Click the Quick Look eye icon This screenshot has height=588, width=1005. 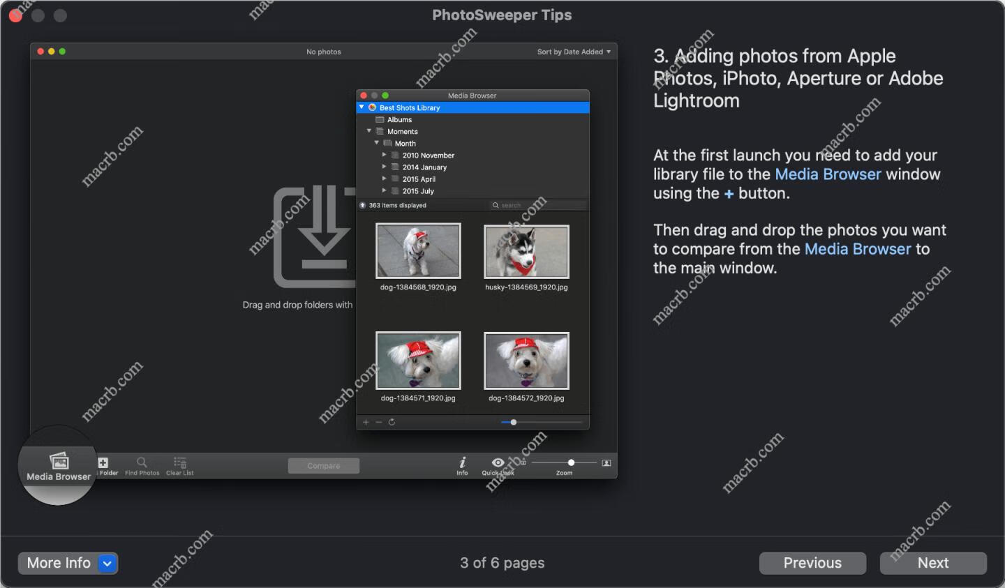click(x=498, y=462)
